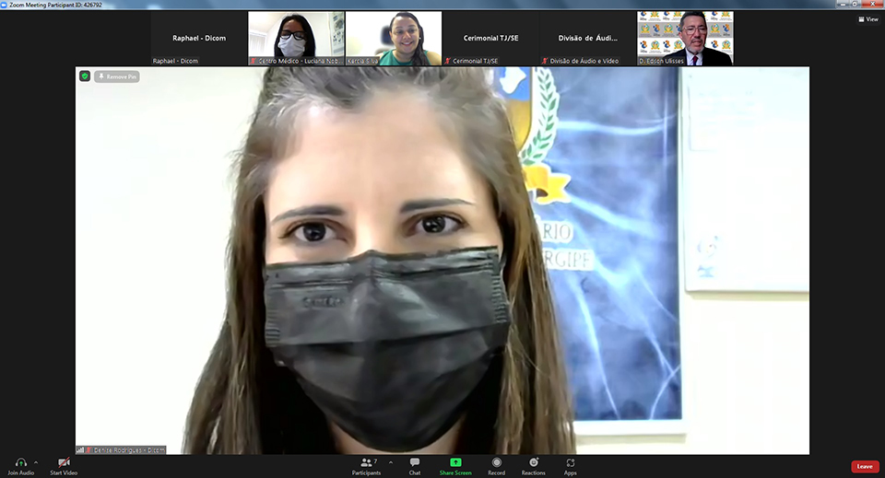
Task: Turn on camera with Start Video
Action: pos(64,462)
